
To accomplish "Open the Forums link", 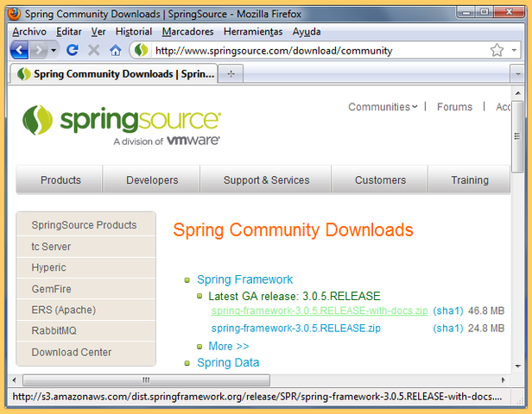I will click(x=454, y=107).
